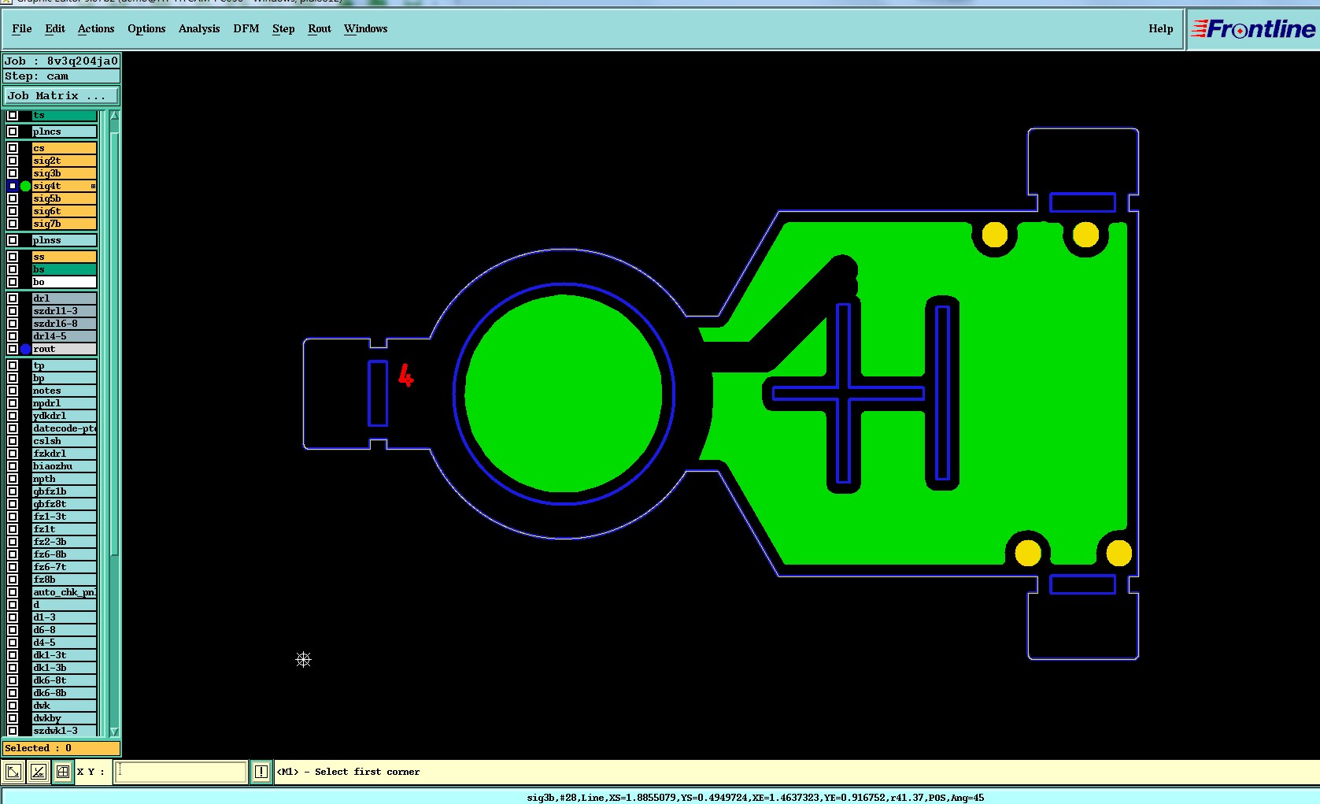Click the blue display indicator on rout

tap(26, 349)
